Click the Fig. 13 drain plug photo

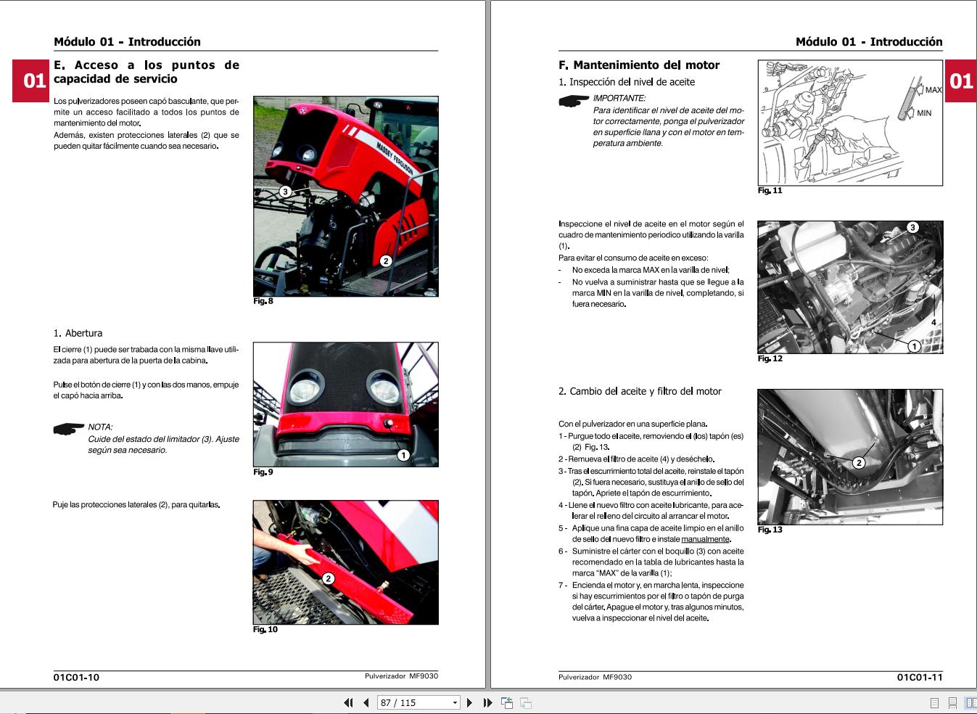point(850,456)
